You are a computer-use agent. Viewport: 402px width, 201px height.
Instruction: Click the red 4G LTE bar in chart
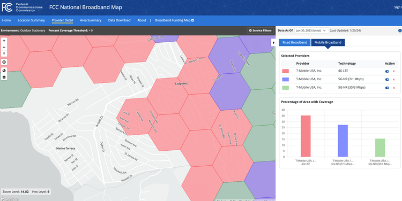[x=306, y=136]
